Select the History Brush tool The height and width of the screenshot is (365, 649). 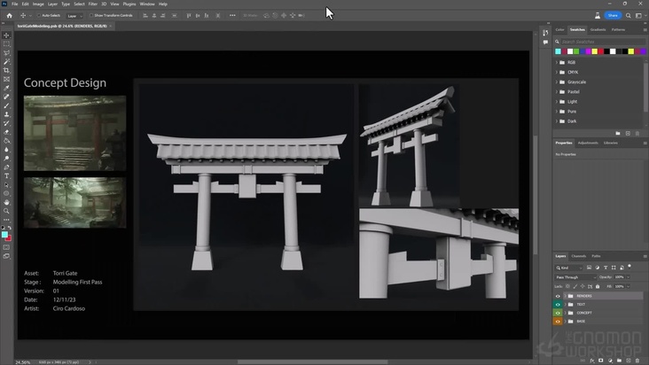[6, 123]
